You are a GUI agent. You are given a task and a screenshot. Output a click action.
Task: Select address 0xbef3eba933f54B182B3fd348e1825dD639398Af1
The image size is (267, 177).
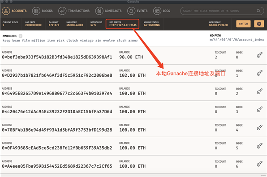(x=57, y=57)
